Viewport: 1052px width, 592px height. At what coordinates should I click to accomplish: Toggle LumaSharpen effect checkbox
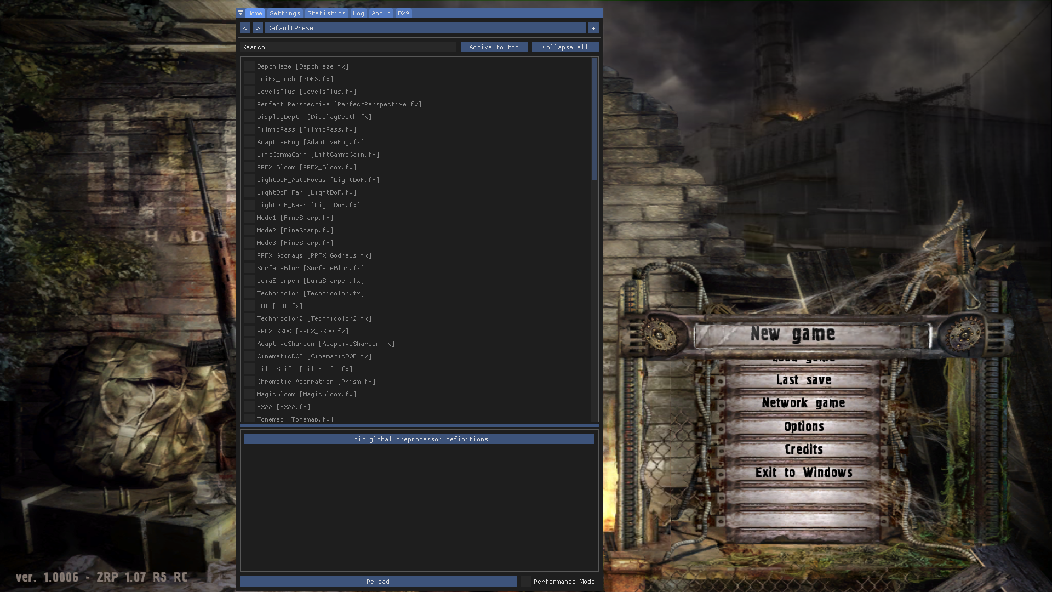pyautogui.click(x=249, y=281)
